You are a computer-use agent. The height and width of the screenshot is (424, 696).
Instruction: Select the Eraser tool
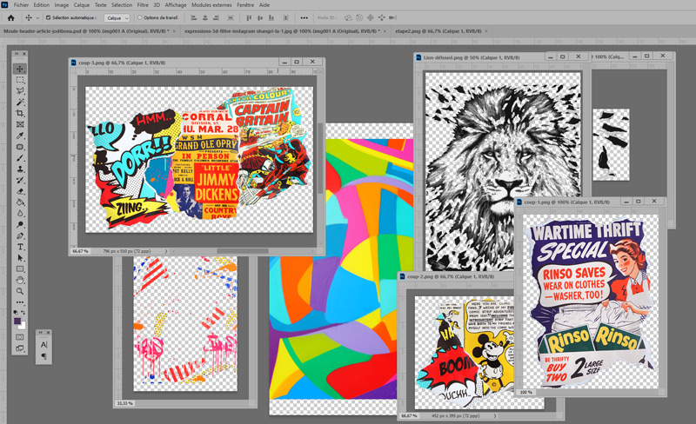click(x=20, y=191)
